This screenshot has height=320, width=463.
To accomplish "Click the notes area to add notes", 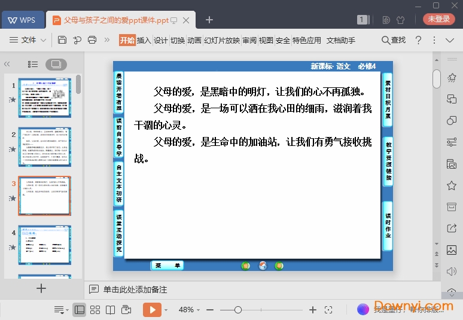I will [135, 289].
